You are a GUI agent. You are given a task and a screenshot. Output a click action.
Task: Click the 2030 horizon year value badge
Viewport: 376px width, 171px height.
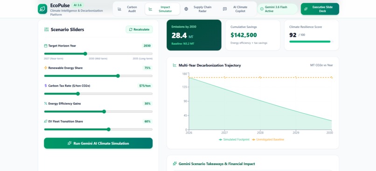tap(147, 46)
